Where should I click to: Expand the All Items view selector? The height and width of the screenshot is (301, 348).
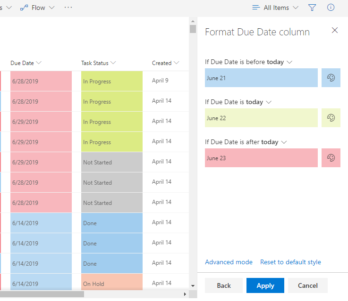point(276,8)
